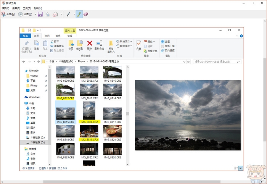Screen dimensions: 267x184
Task: Switch to details view in Explorer status bar
Action: click(x=236, y=168)
